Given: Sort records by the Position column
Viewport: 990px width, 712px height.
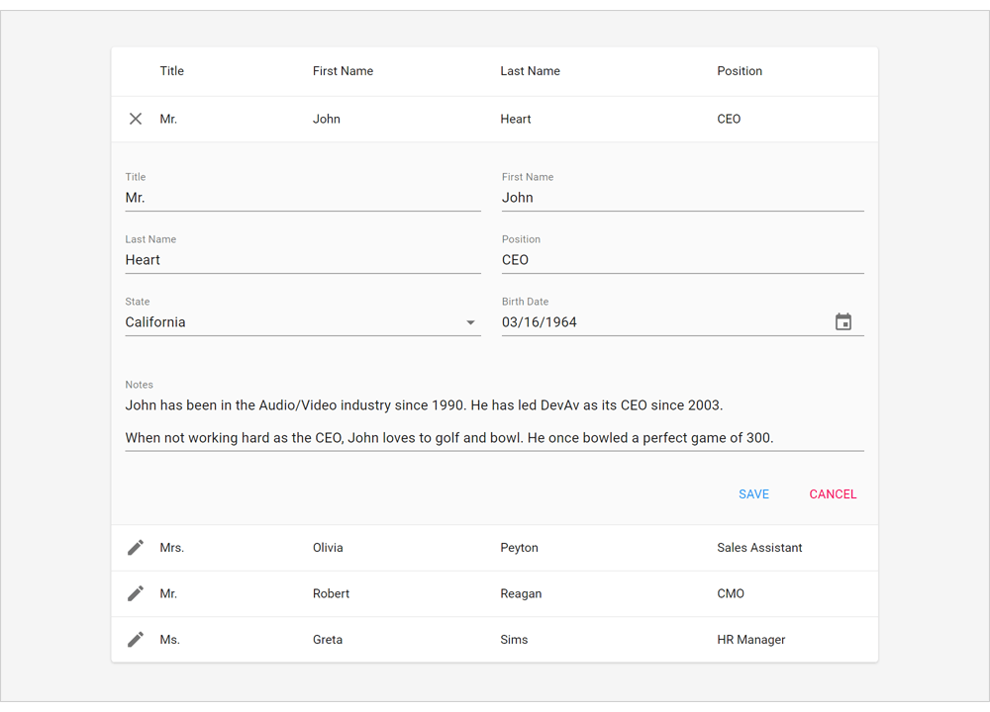Looking at the screenshot, I should (x=740, y=70).
